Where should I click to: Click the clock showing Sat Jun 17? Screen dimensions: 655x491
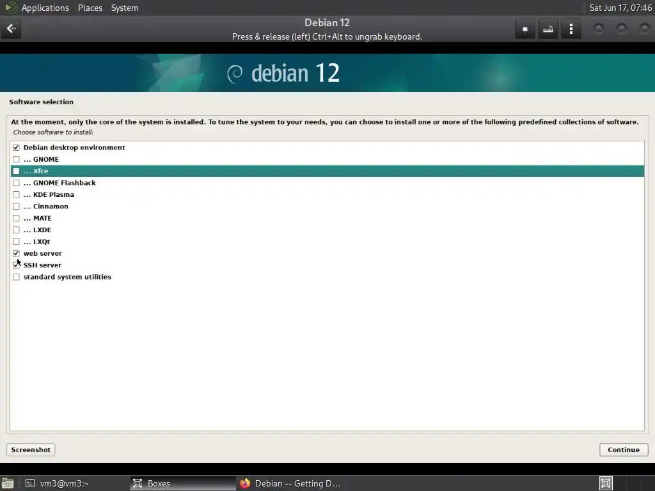tap(620, 8)
